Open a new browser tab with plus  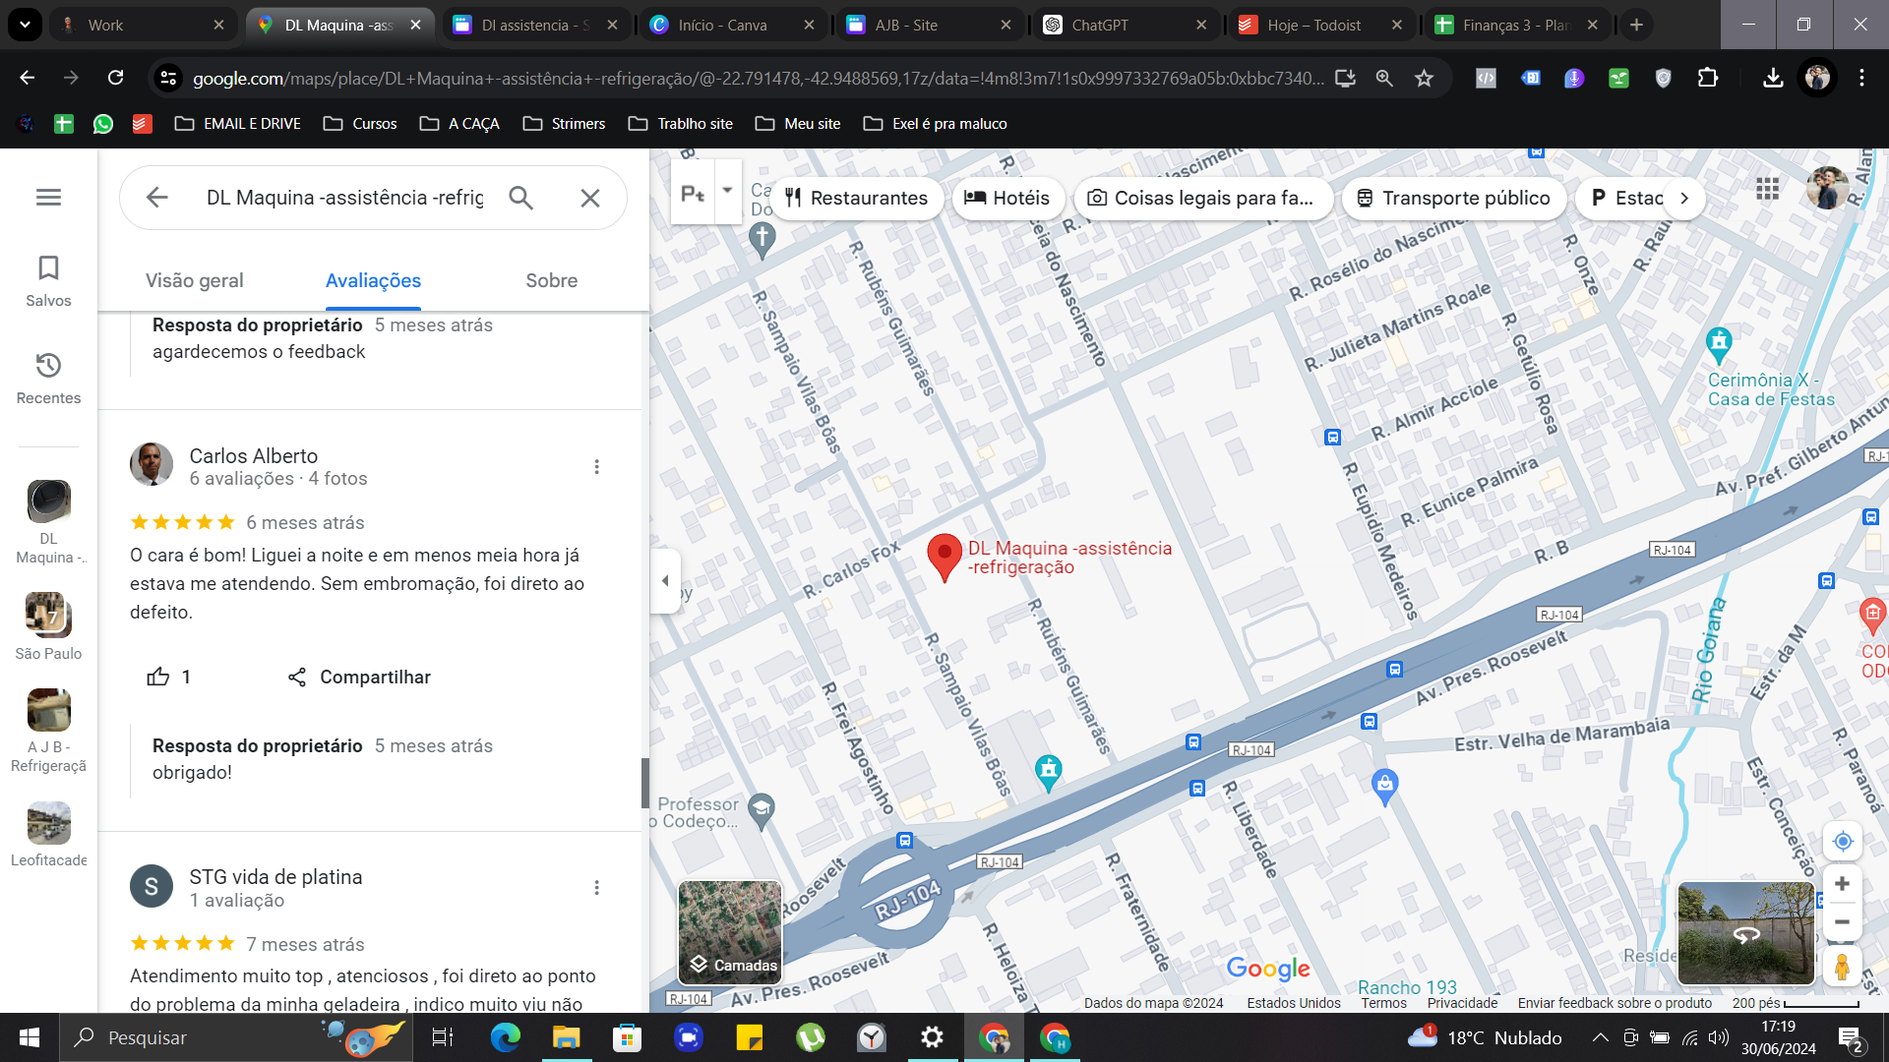[1636, 25]
